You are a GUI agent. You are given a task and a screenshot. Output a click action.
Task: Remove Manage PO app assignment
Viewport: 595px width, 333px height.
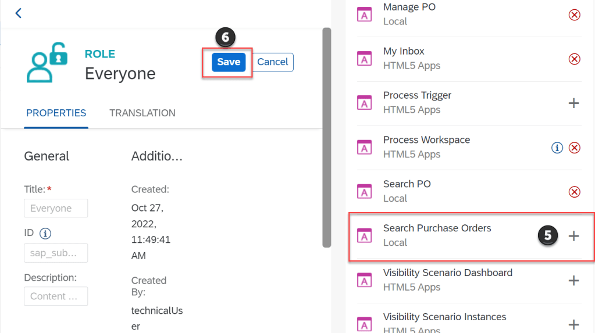coord(574,15)
